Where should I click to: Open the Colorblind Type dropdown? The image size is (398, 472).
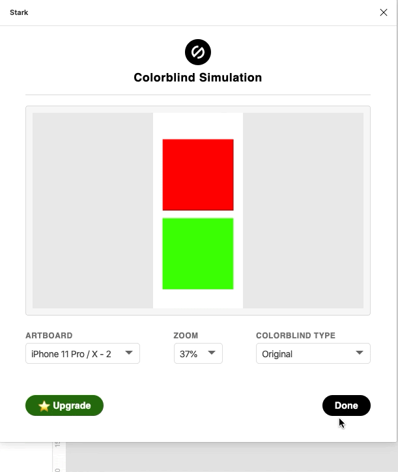point(313,353)
